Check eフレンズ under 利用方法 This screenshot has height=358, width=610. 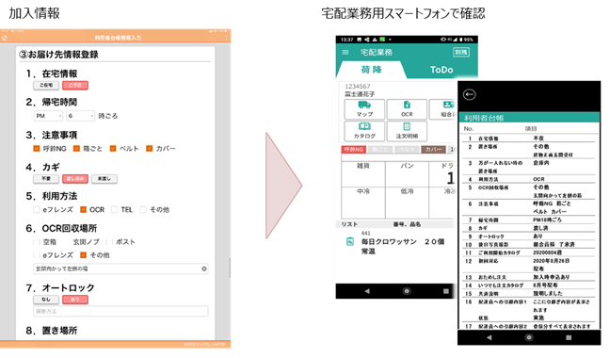pos(37,210)
